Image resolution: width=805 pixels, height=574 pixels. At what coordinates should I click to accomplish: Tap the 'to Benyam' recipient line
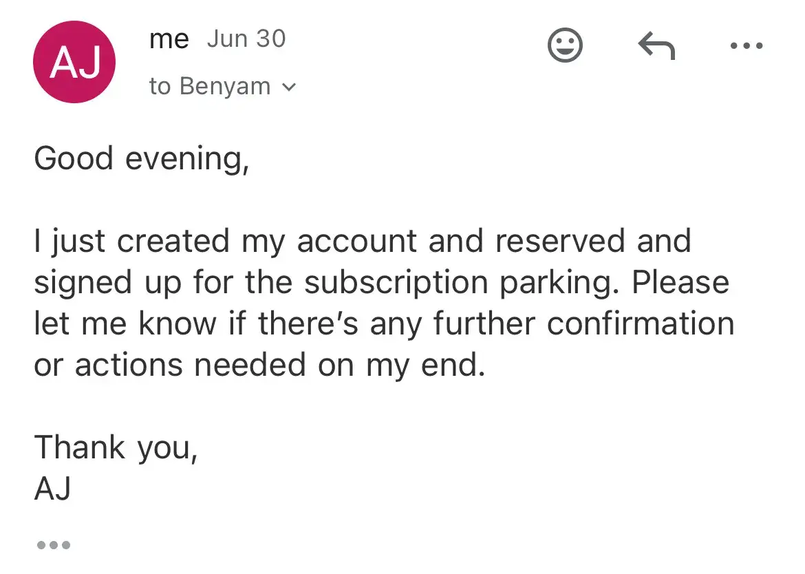click(209, 86)
